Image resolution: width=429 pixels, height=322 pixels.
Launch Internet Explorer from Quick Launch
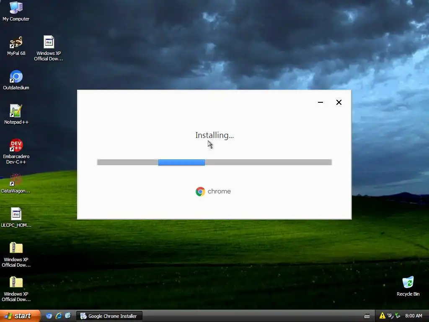(x=59, y=316)
